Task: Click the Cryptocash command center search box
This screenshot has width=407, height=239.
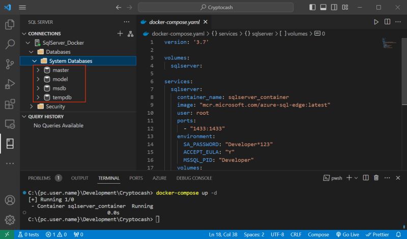Action: coord(216,7)
